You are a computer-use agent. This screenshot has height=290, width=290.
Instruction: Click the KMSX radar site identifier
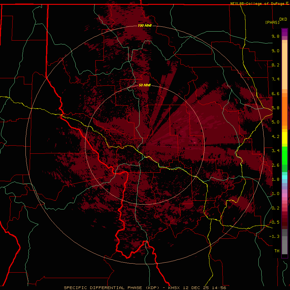[x=174, y=288]
